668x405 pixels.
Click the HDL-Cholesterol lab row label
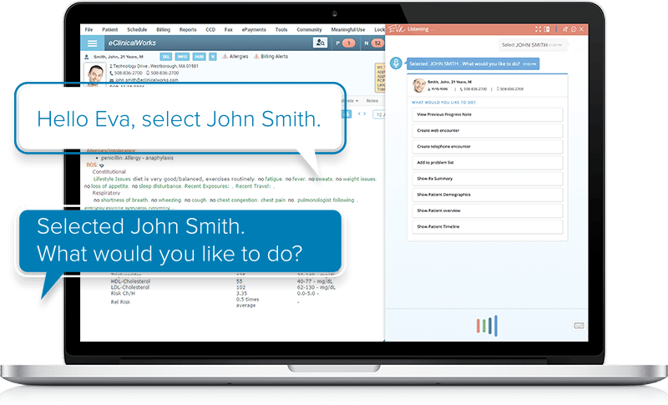tap(130, 281)
